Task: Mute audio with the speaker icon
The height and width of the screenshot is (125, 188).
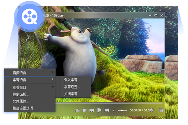Action: point(113,110)
